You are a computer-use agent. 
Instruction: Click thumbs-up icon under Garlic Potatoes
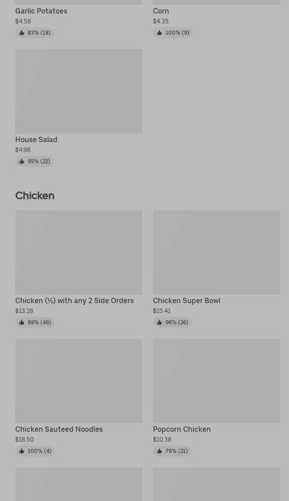tap(22, 33)
